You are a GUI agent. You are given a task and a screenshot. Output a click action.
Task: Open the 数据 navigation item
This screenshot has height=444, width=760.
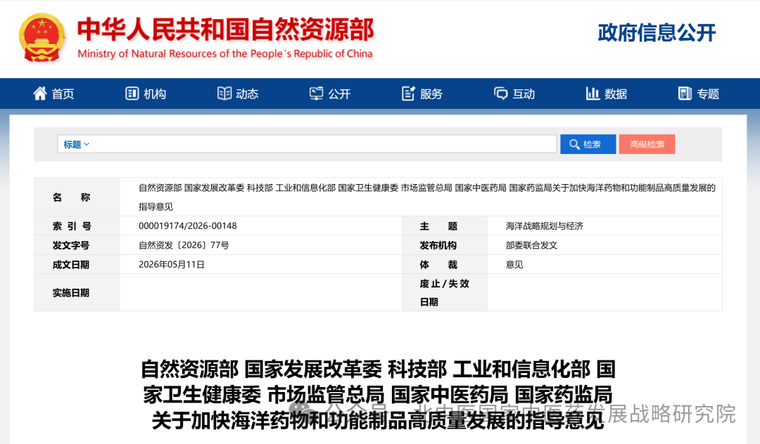[x=607, y=93]
